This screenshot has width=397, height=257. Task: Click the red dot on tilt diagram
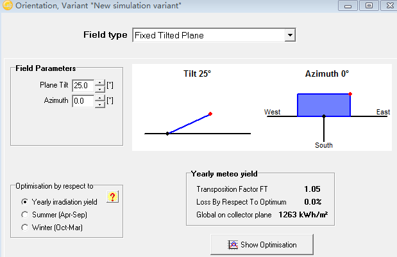click(210, 114)
